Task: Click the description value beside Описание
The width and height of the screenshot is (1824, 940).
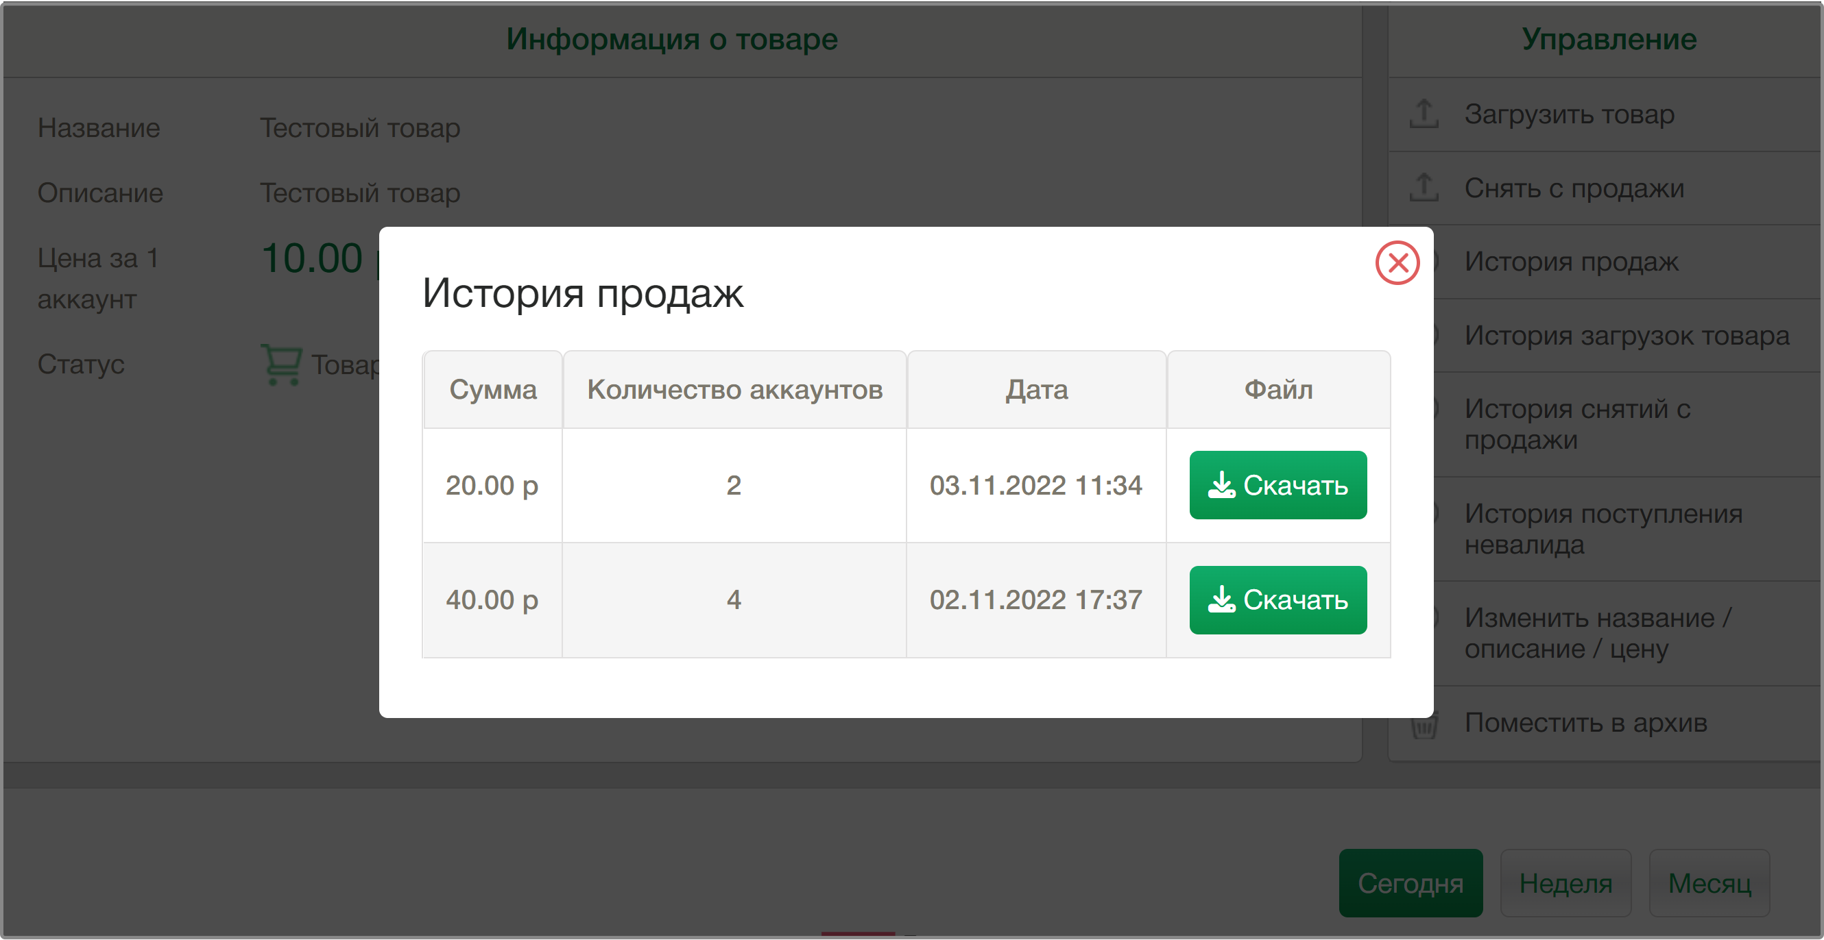Action: (360, 193)
